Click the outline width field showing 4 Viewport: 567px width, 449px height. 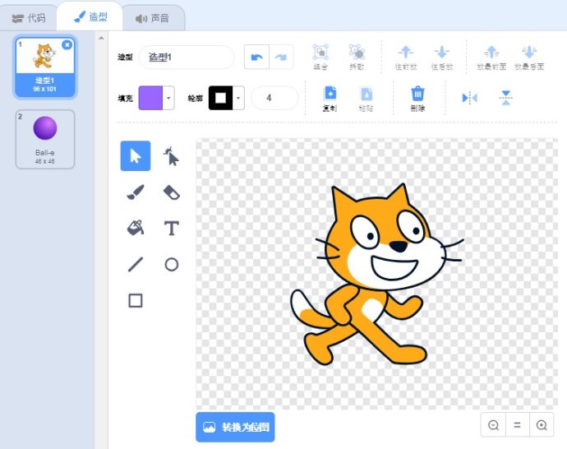coord(274,98)
